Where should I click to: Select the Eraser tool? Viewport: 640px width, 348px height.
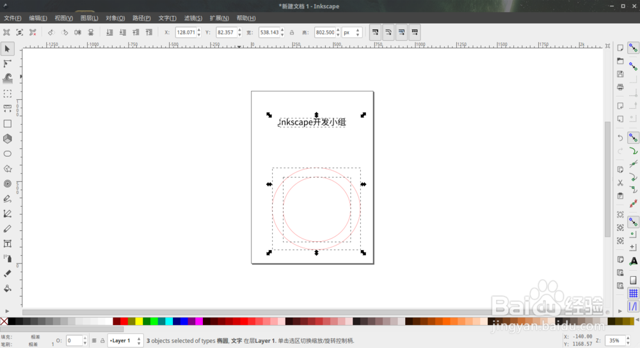[x=7, y=273]
